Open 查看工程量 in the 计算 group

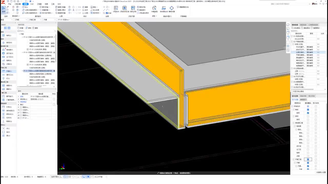tap(60, 7)
